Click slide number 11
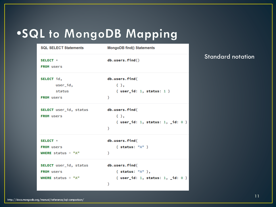The width and height of the screenshot is (276, 207). click(x=257, y=196)
